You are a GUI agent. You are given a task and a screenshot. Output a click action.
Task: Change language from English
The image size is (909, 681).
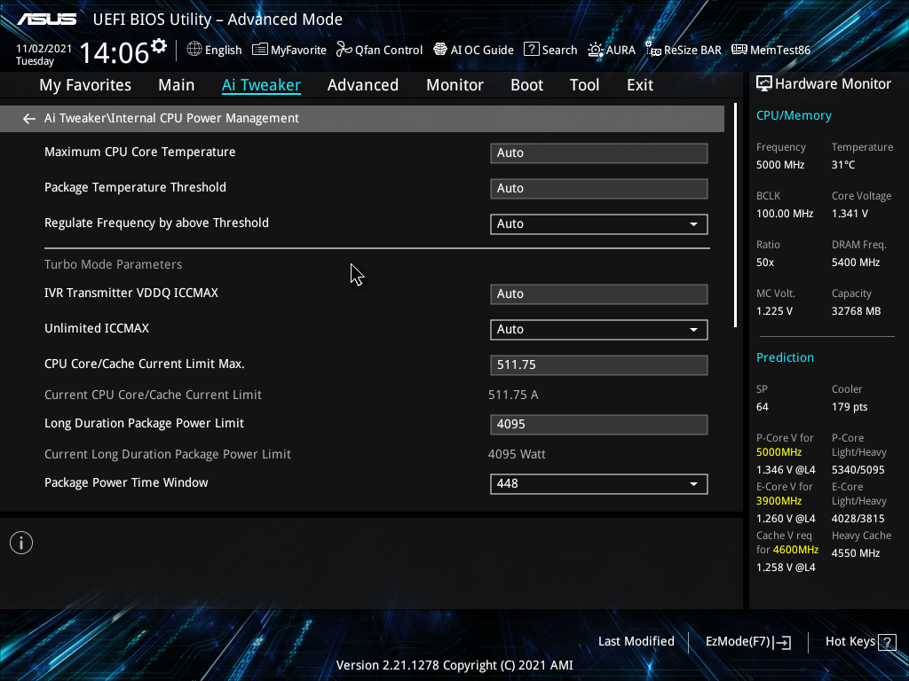click(223, 51)
